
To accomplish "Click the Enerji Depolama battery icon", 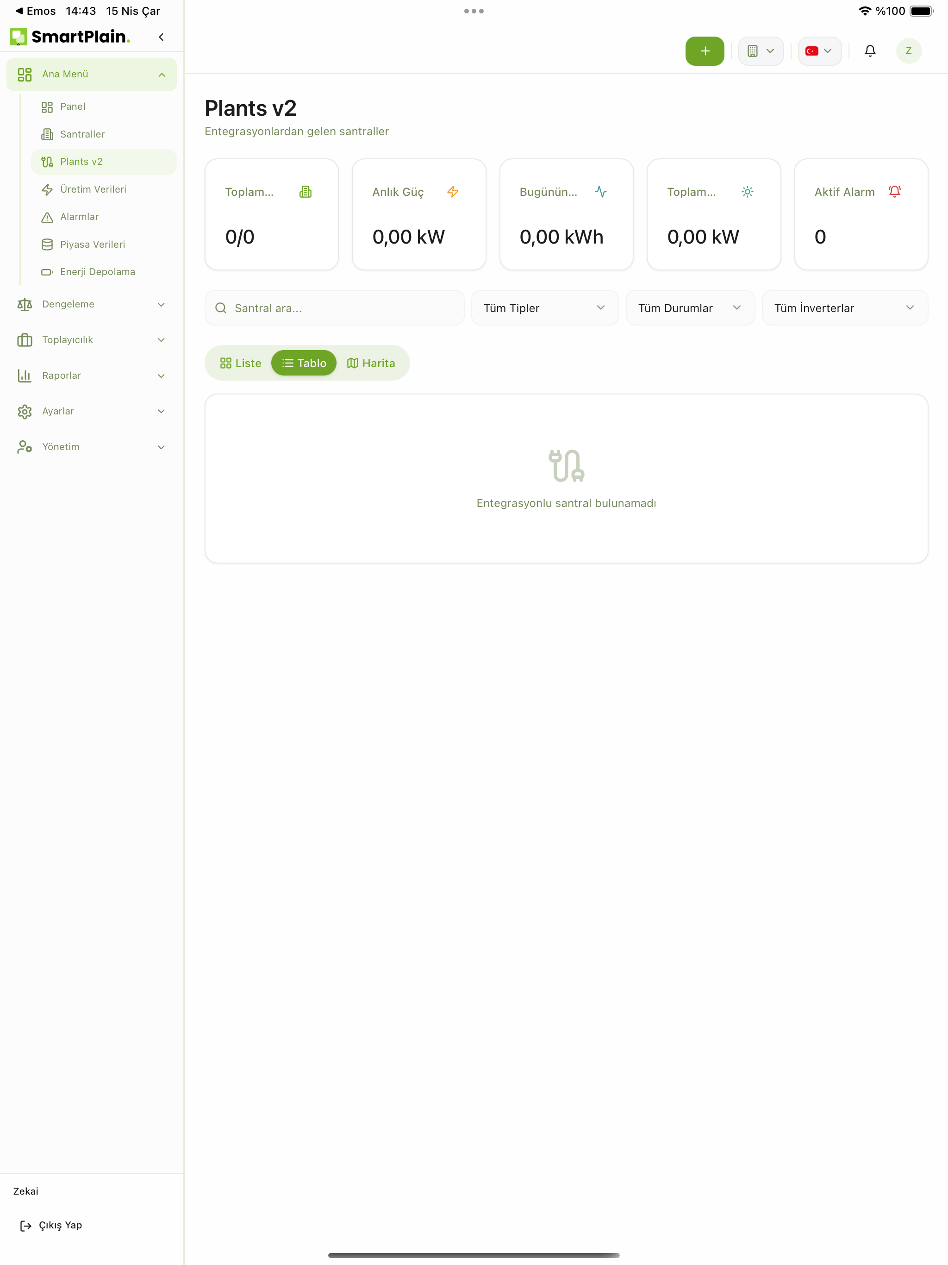I will tap(47, 272).
